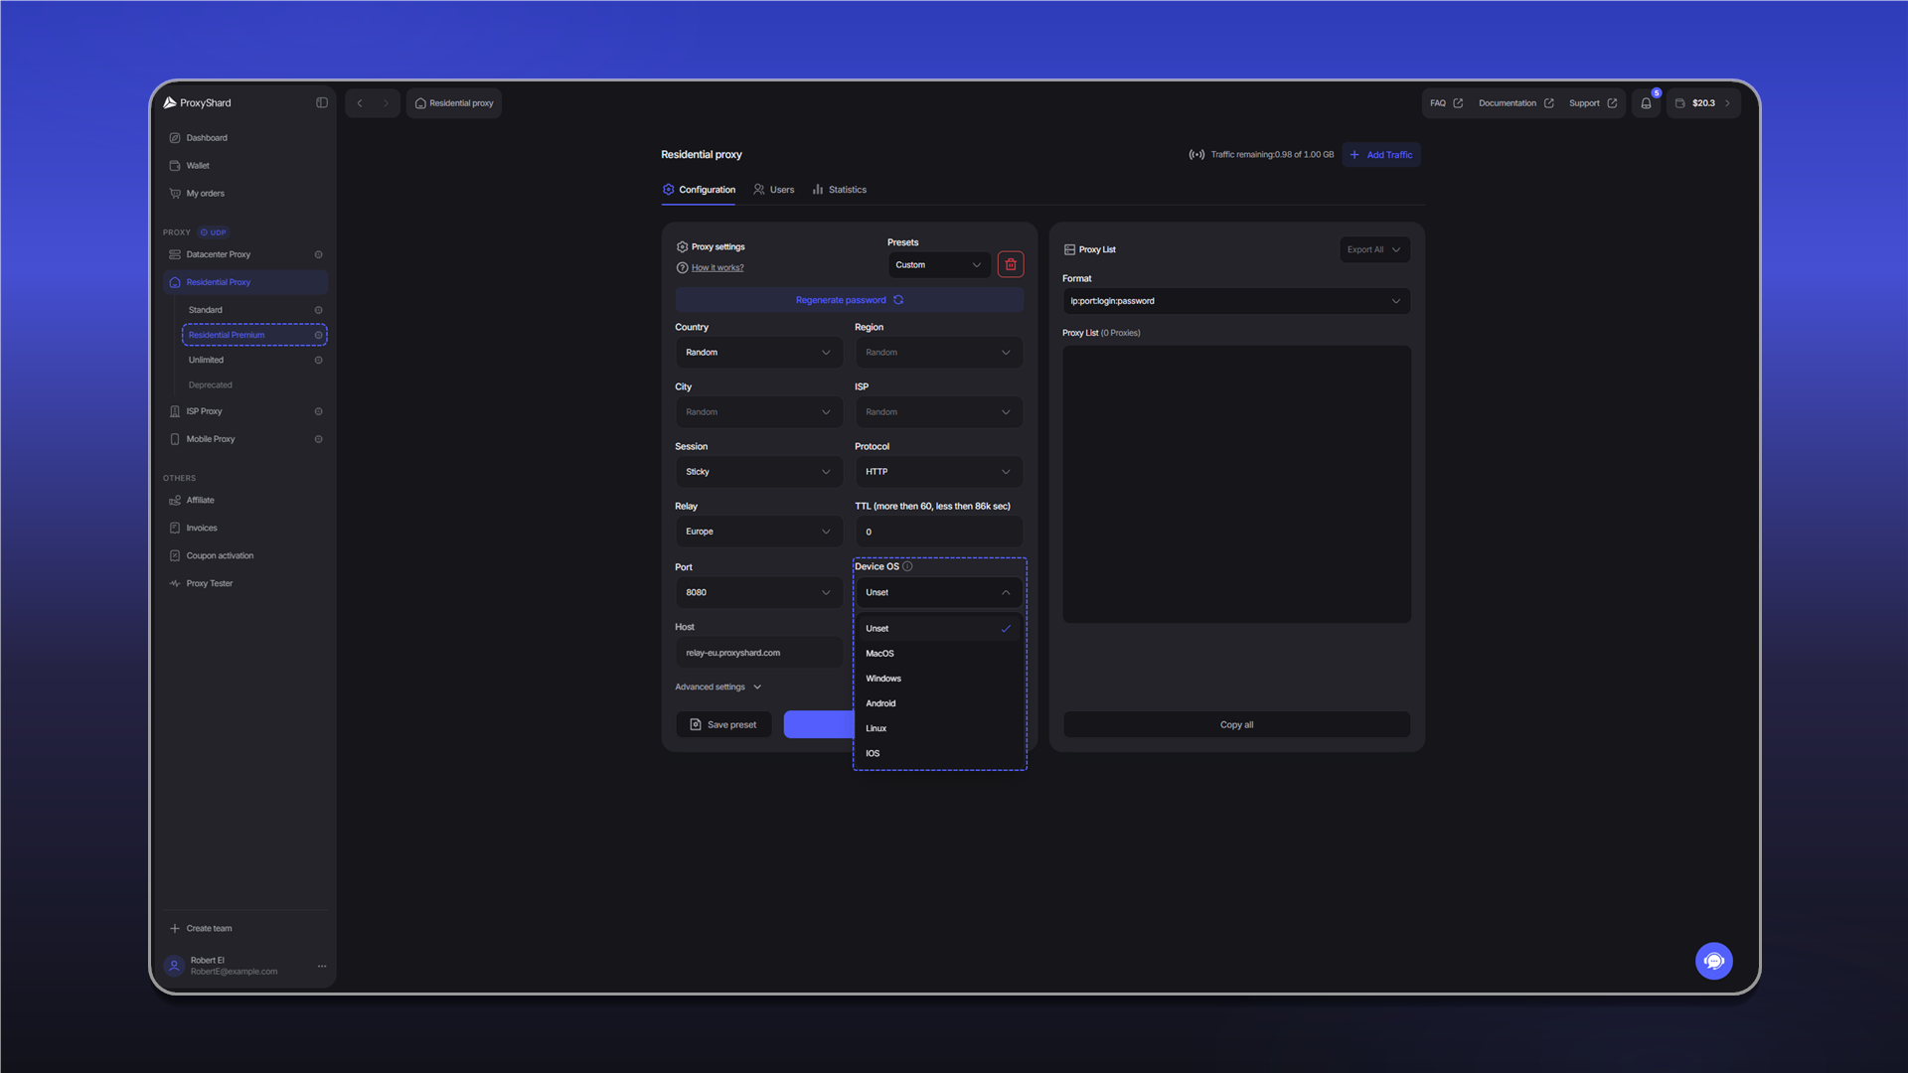This screenshot has height=1073, width=1908.
Task: Open the Port 8080 dropdown
Action: click(x=758, y=592)
